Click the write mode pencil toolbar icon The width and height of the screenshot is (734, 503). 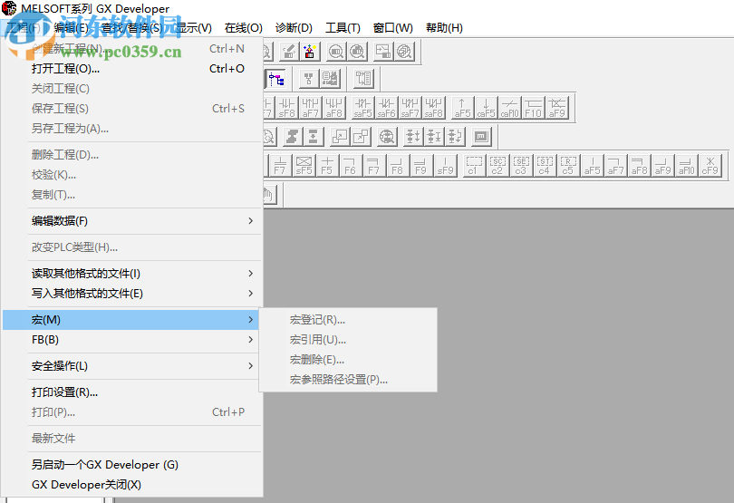(289, 51)
